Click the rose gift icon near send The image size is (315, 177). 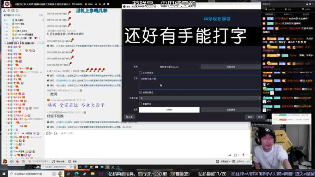243,155
